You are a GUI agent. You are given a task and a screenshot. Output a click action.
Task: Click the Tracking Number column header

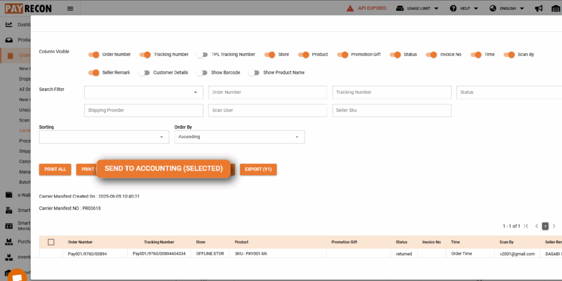point(159,242)
